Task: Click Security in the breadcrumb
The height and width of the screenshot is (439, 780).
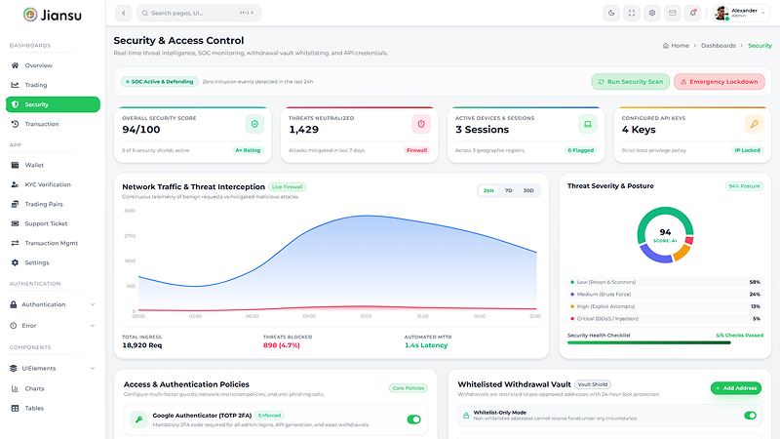Action: coord(760,45)
